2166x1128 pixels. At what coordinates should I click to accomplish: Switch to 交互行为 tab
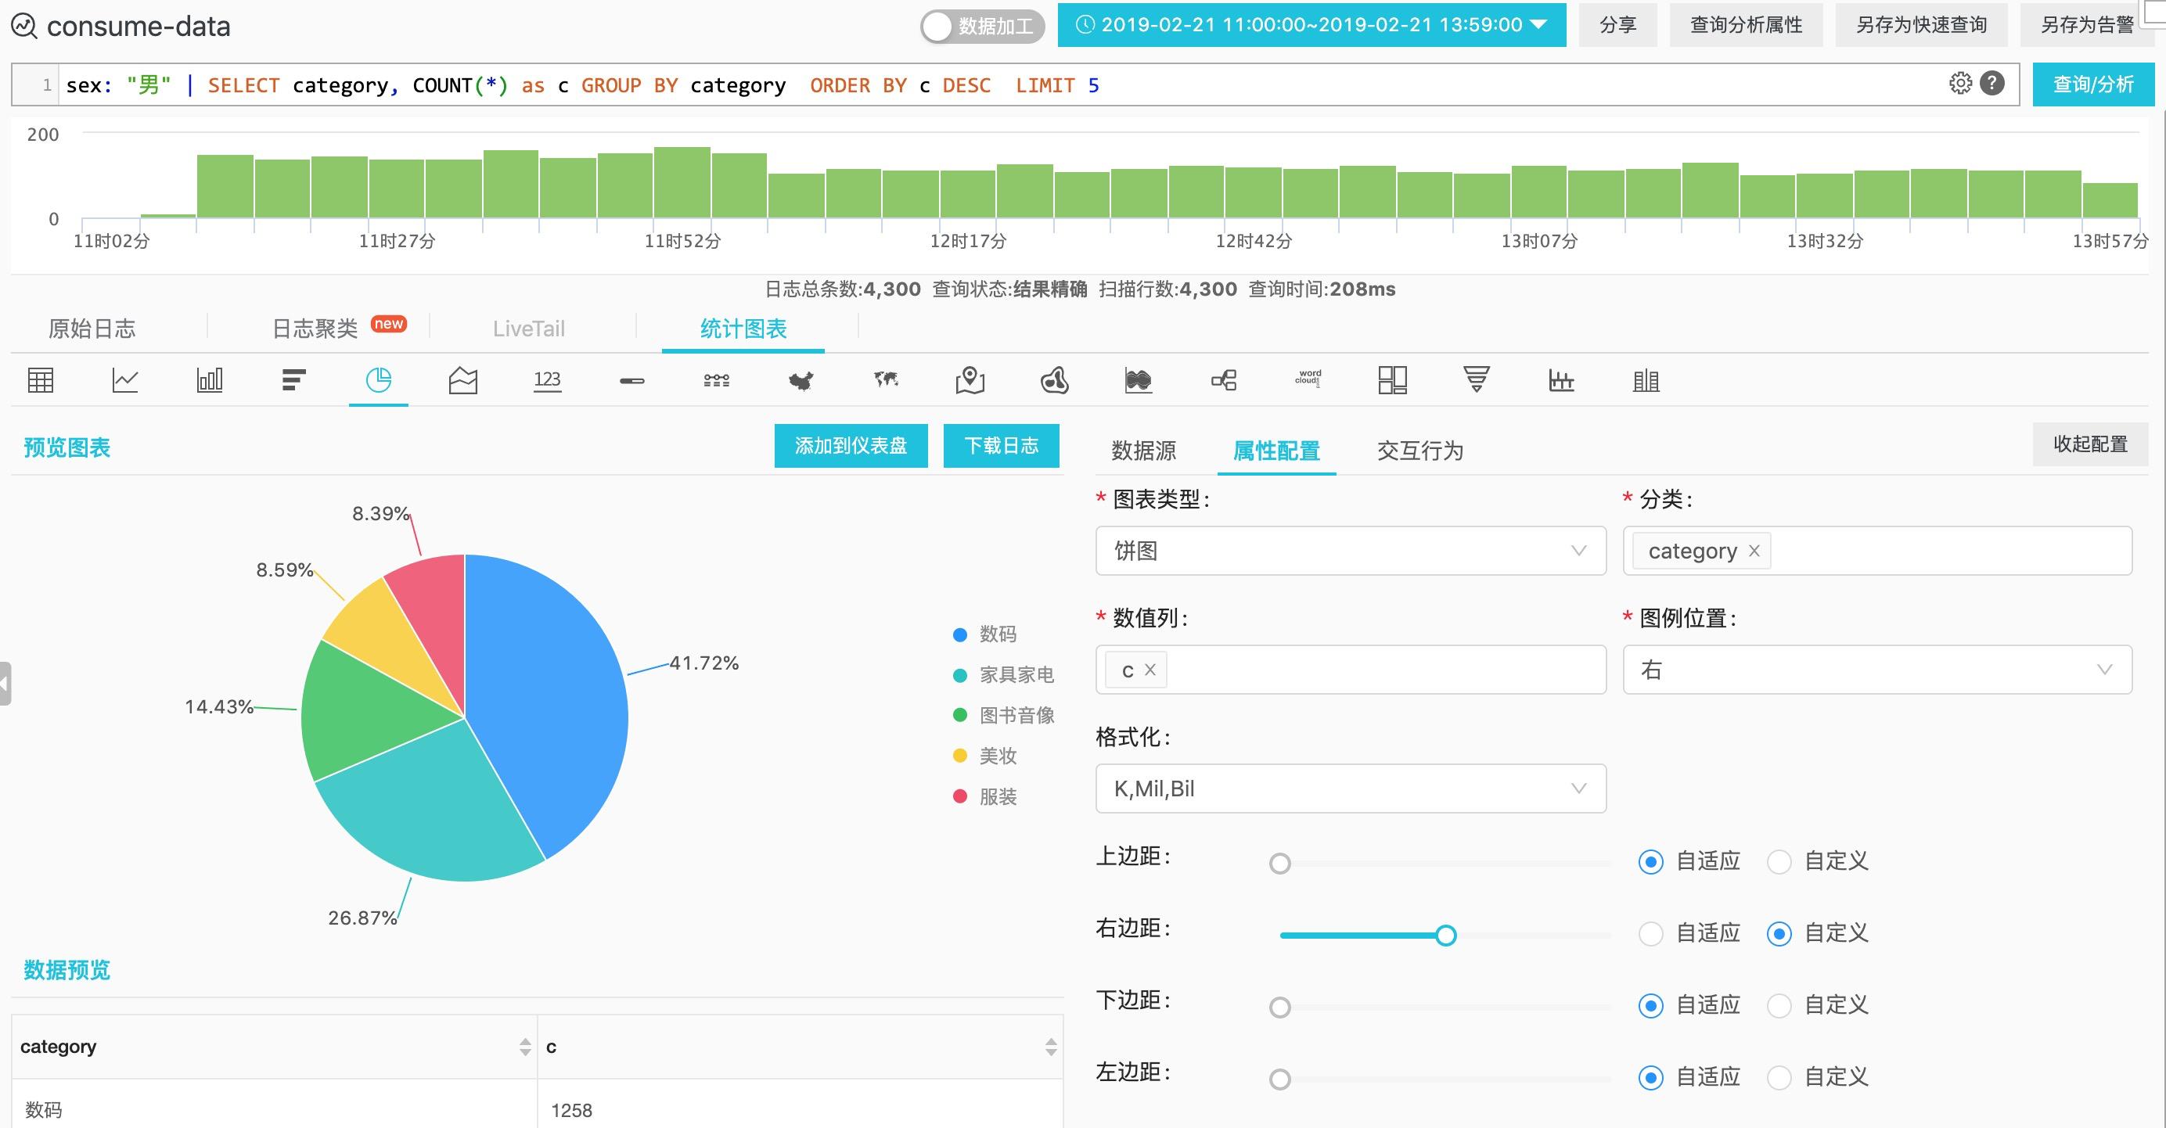1421,451
